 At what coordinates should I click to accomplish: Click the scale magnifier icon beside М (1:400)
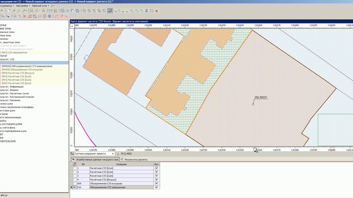(x=119, y=154)
